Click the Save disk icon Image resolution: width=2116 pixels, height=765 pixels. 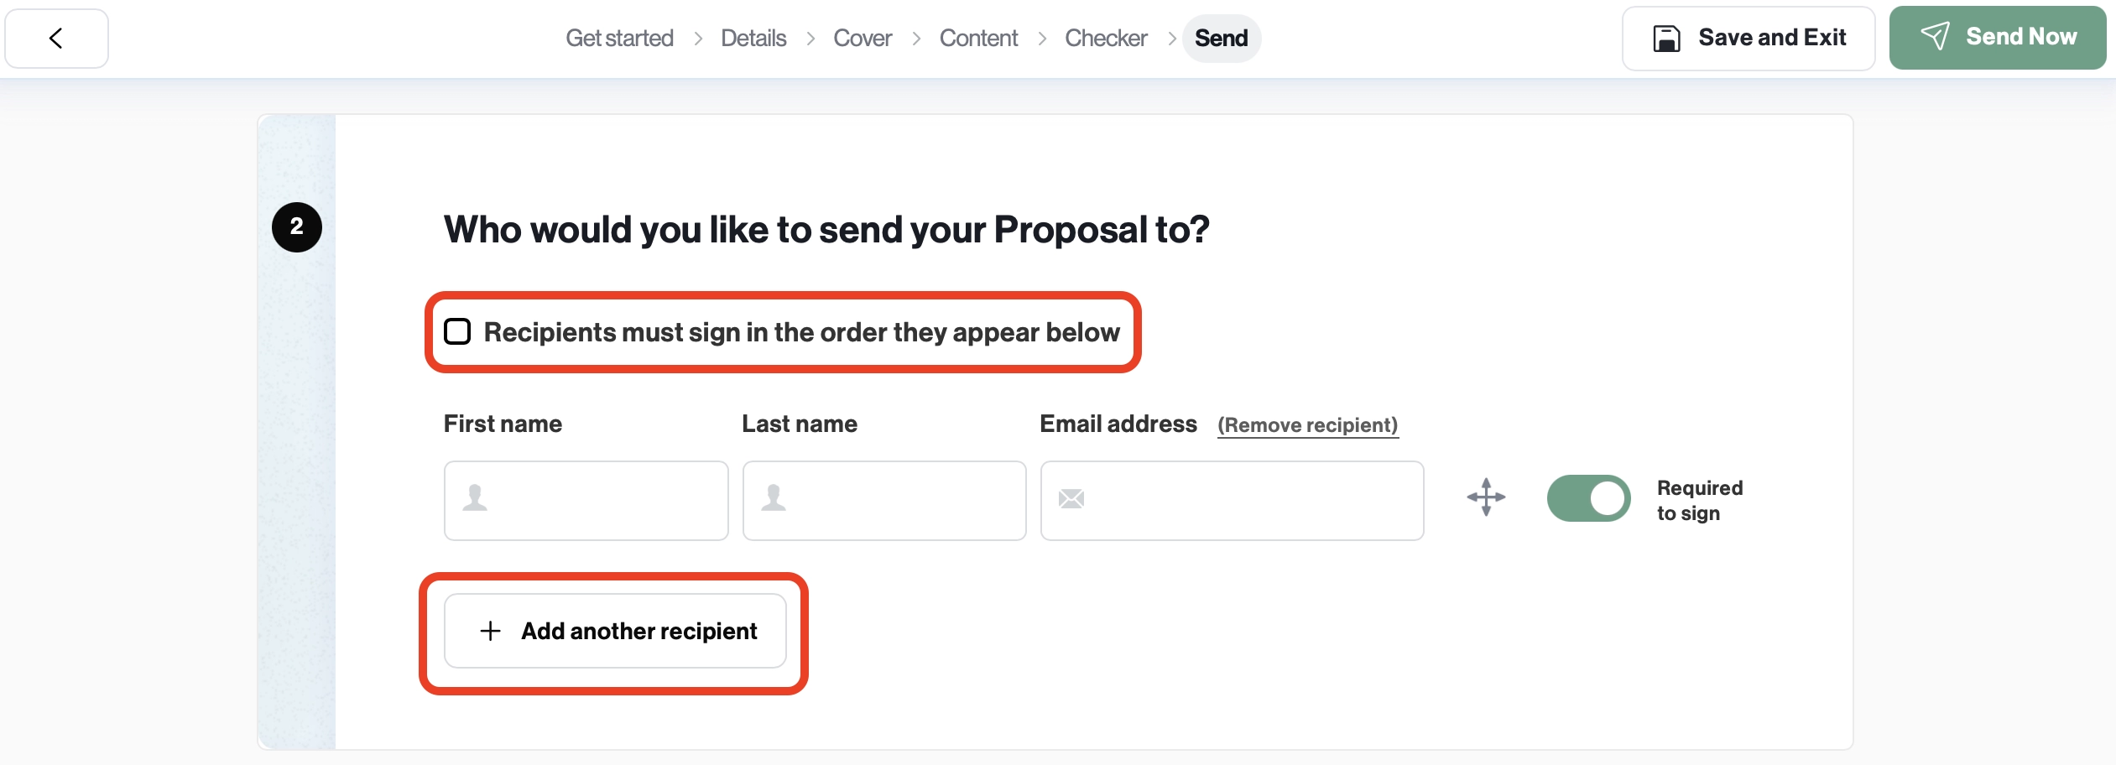click(x=1667, y=37)
